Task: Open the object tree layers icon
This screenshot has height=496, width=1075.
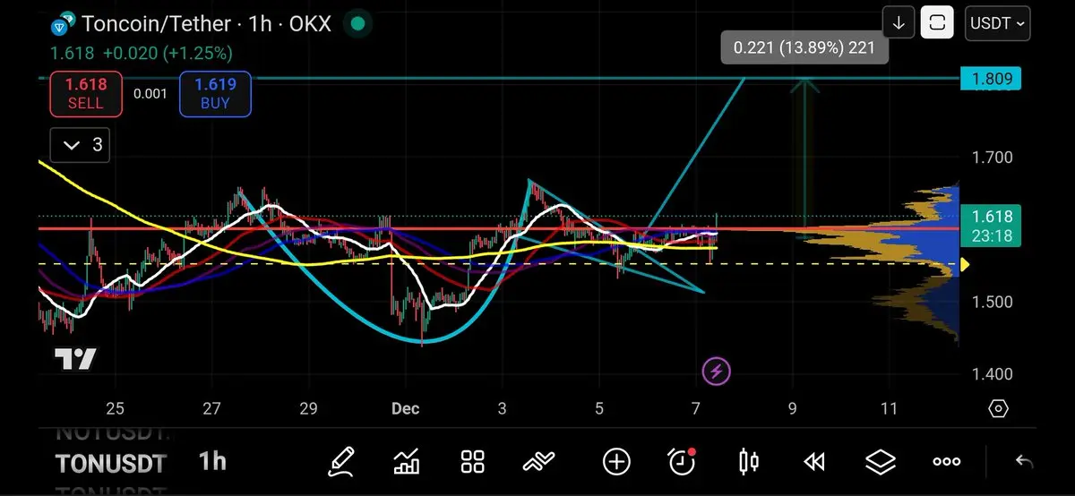Action: 881,462
